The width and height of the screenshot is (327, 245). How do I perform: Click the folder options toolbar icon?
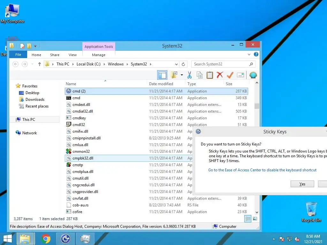[x=174, y=75]
